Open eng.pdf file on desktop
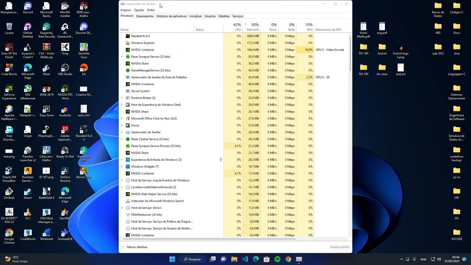Viewport: 471px width, 265px height. (x=382, y=29)
